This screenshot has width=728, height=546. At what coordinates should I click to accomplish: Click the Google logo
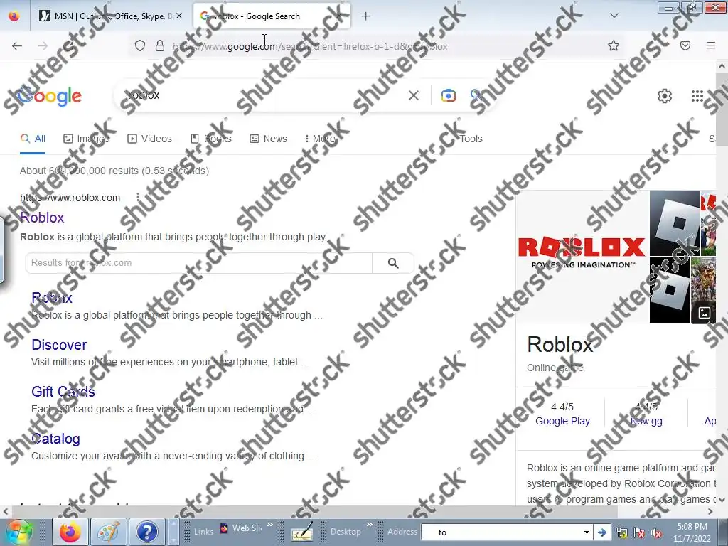click(x=49, y=96)
